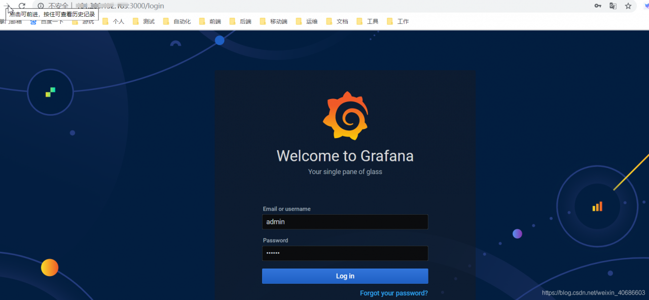The image size is (649, 300).
Task: Open the 工作 bookmark folder
Action: pos(398,21)
